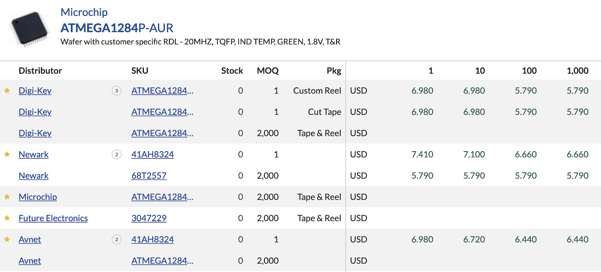Viewport: 601px width, 272px height.
Task: Select the 6.660 price under 100 column
Action: [526, 154]
